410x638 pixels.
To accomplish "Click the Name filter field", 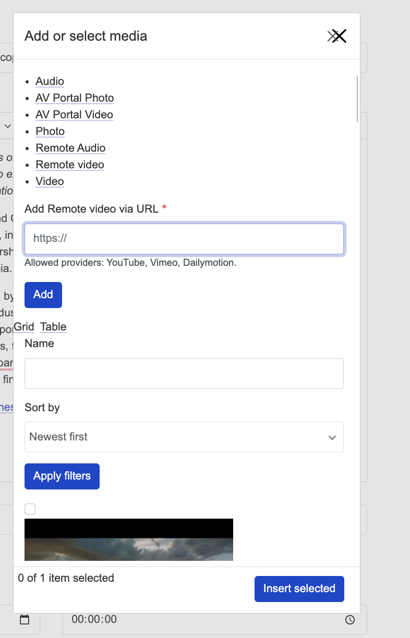I will tap(184, 373).
